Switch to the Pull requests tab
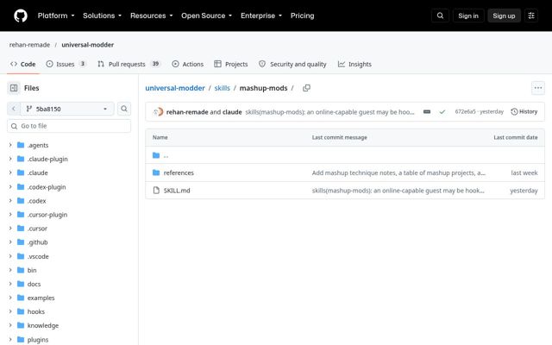Screen dimensions: 552x345 [129, 64]
